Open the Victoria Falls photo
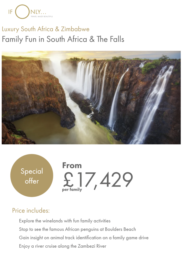 (91, 97)
